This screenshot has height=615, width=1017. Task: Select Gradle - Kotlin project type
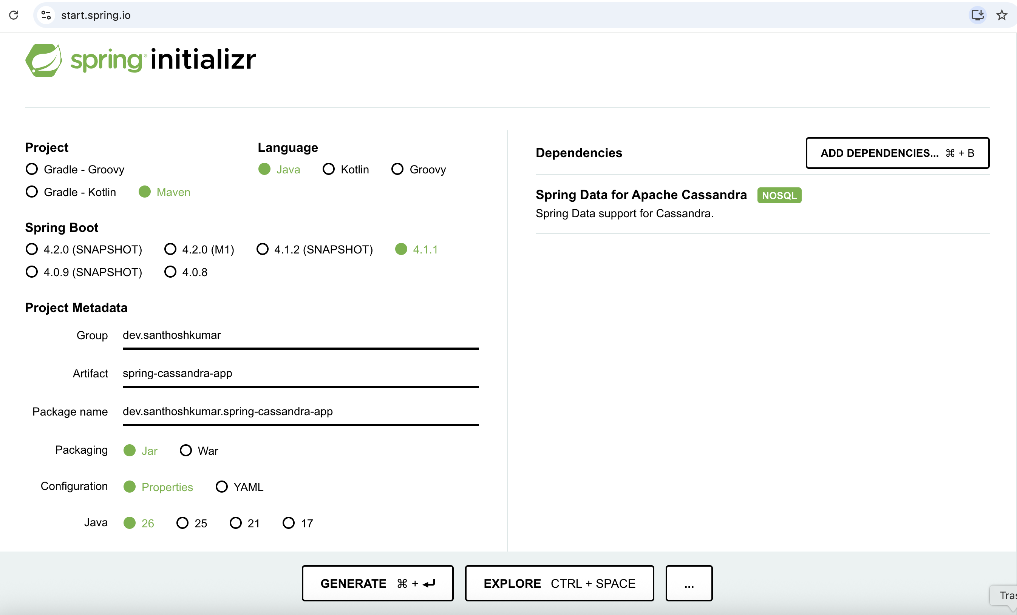71,192
